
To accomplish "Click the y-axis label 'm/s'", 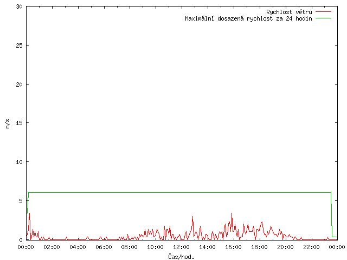I will [x=7, y=123].
